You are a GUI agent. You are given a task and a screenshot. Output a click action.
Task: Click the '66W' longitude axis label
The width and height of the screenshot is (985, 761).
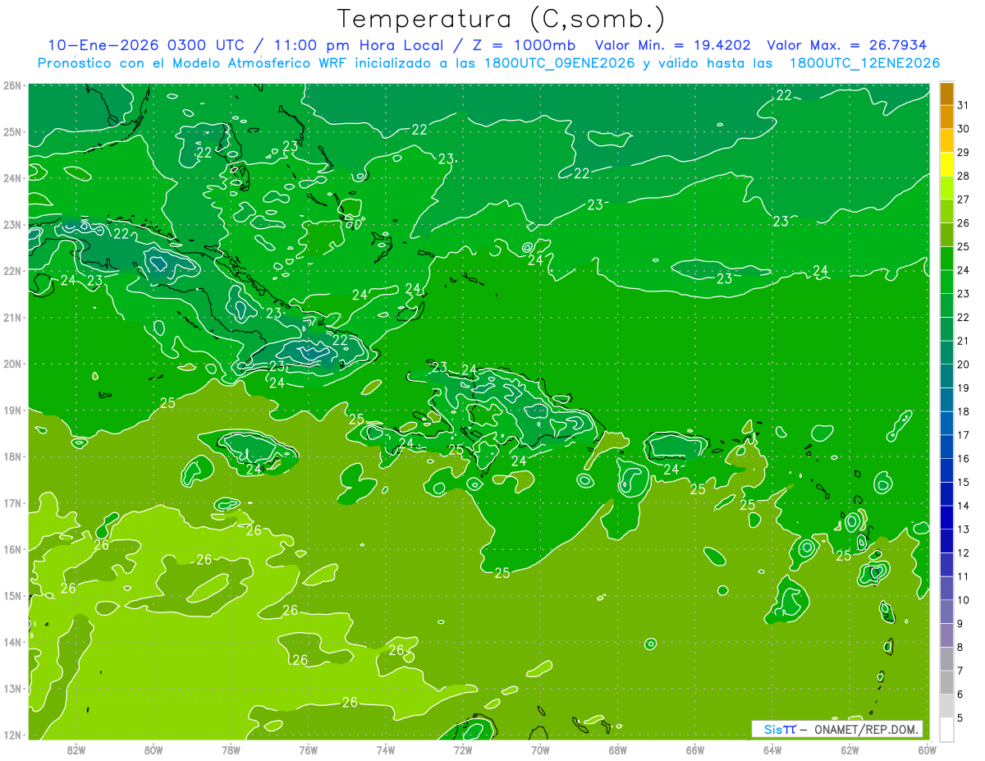[x=695, y=750]
